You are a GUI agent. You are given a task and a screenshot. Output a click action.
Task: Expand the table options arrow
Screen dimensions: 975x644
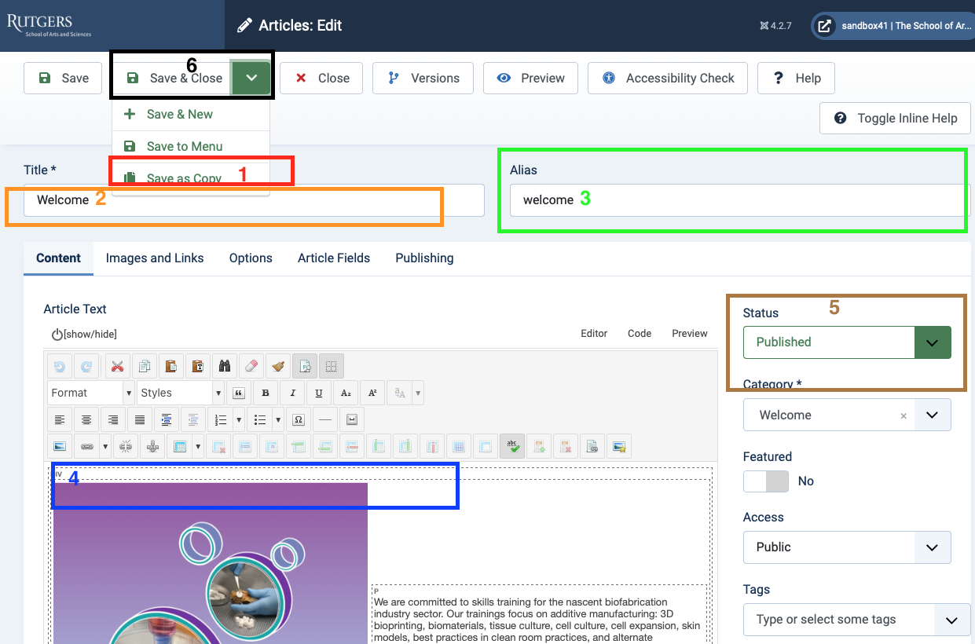(x=198, y=446)
